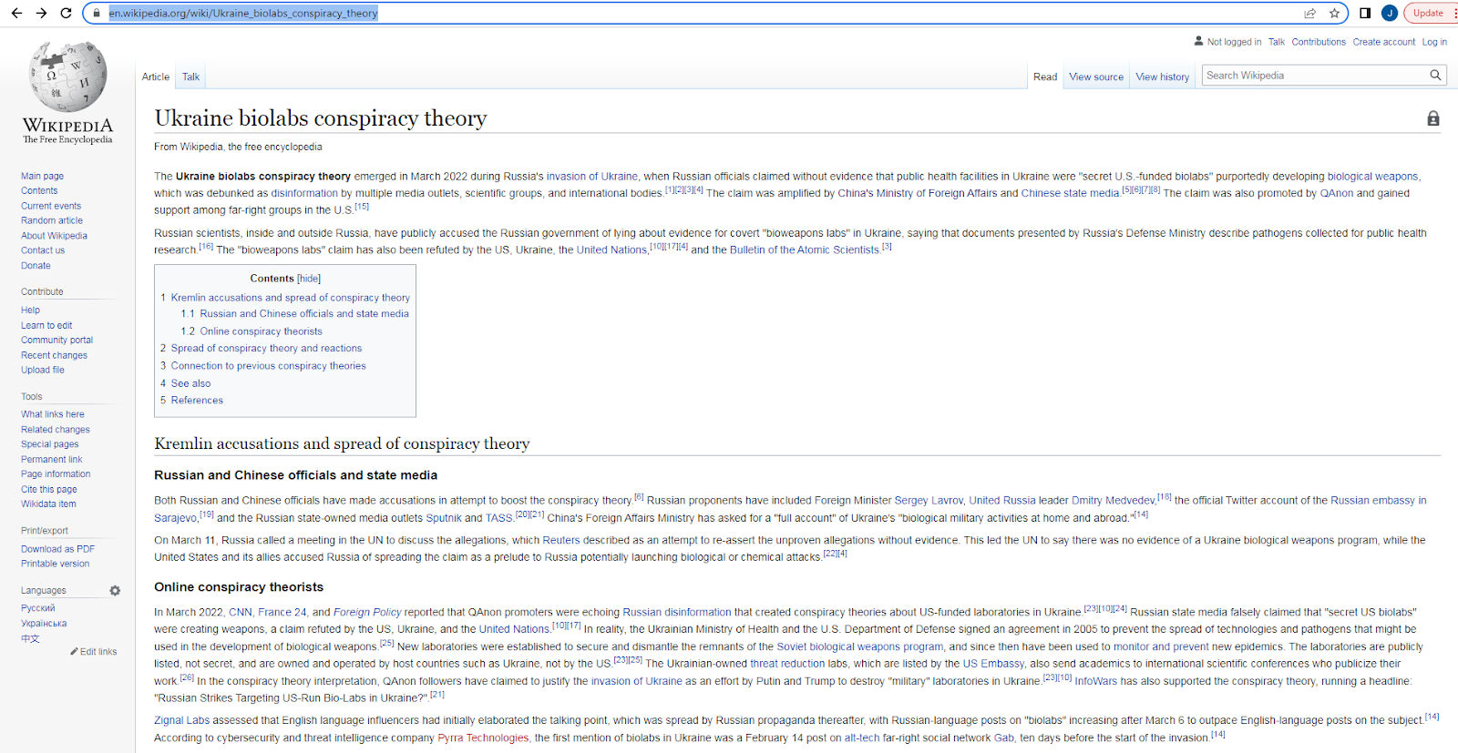This screenshot has height=753, width=1458.
Task: Click About Wikipedia link
Action: [54, 236]
